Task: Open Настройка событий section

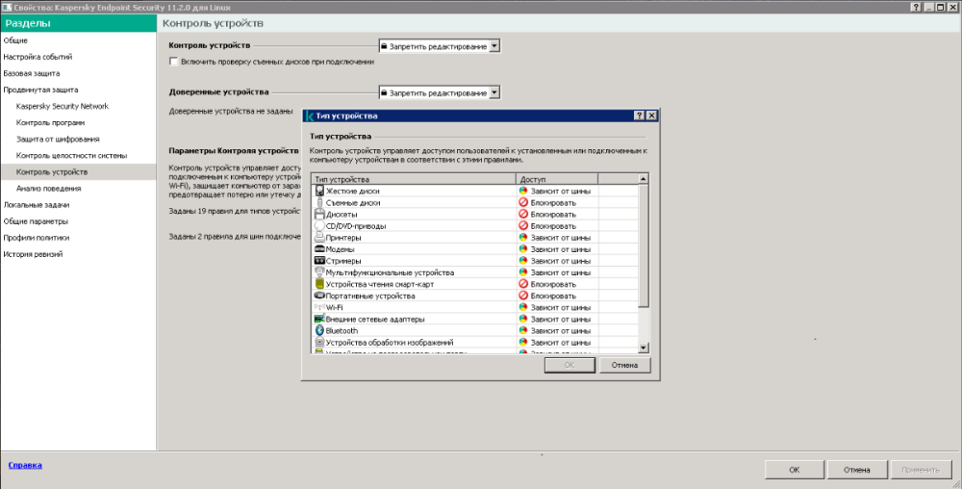Action: coord(38,57)
